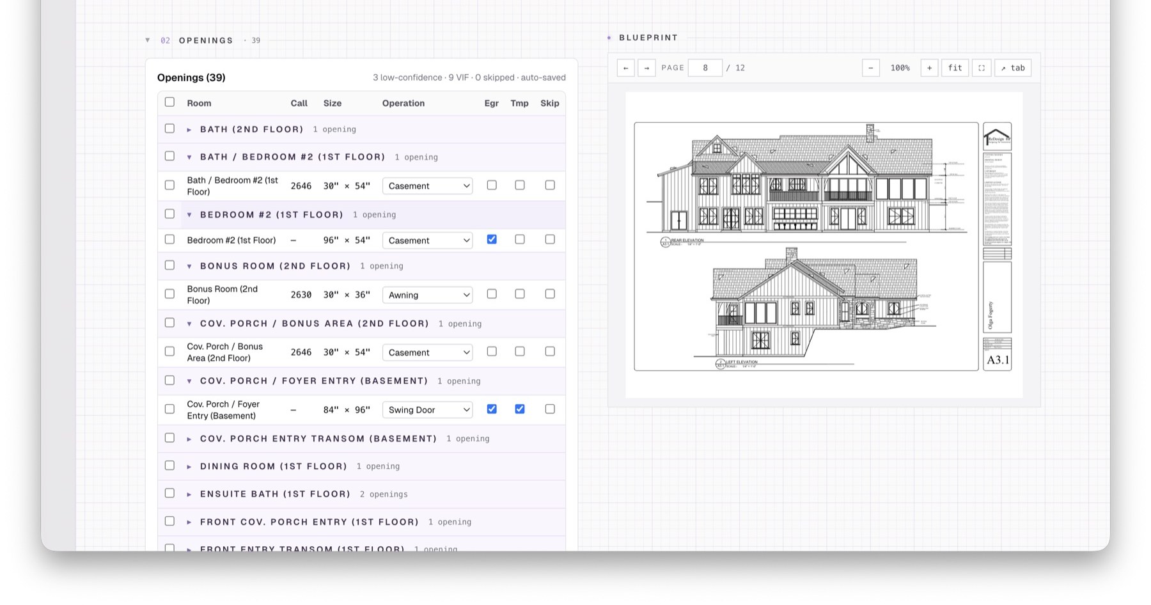Enable Egress for Bonus Room (2nd Floor)
The image size is (1151, 605).
click(492, 294)
